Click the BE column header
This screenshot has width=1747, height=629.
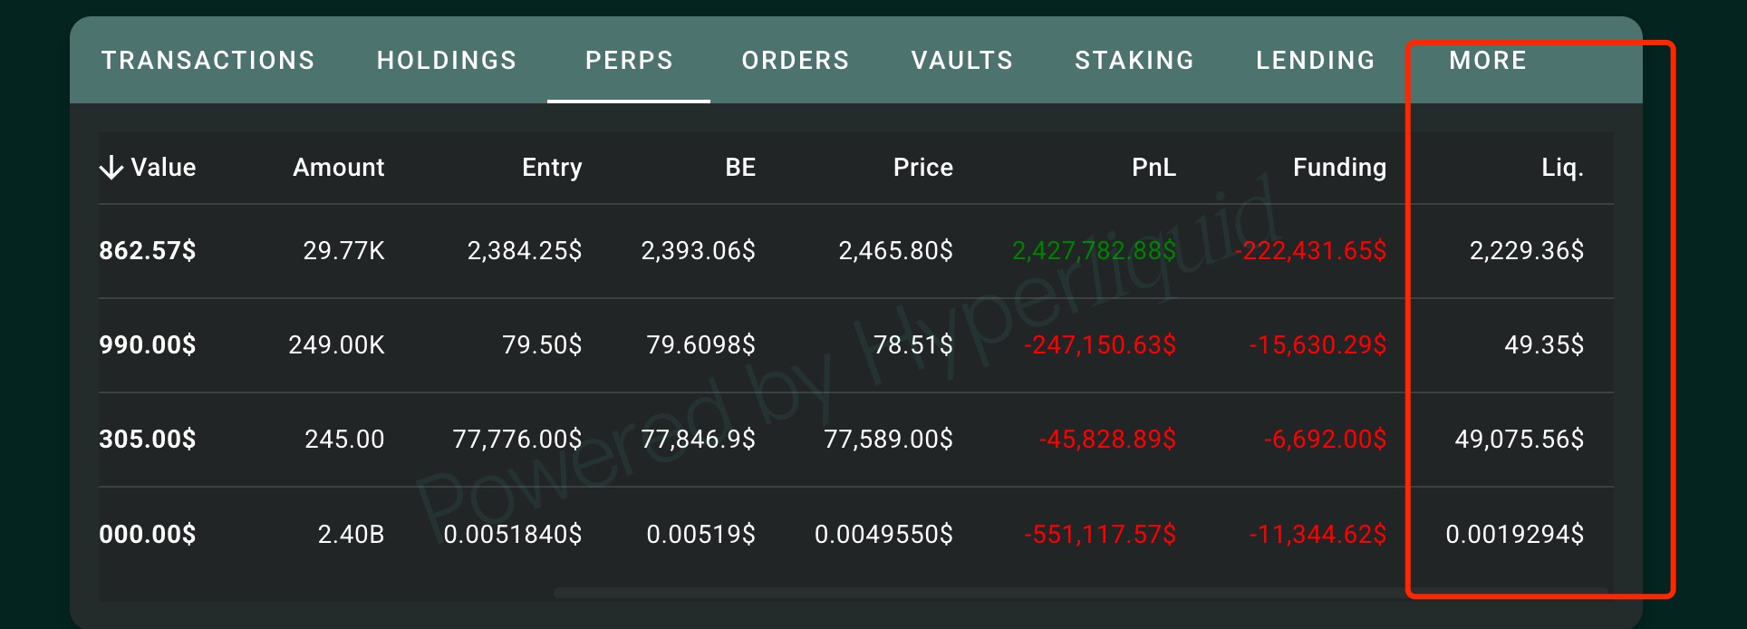pos(740,168)
